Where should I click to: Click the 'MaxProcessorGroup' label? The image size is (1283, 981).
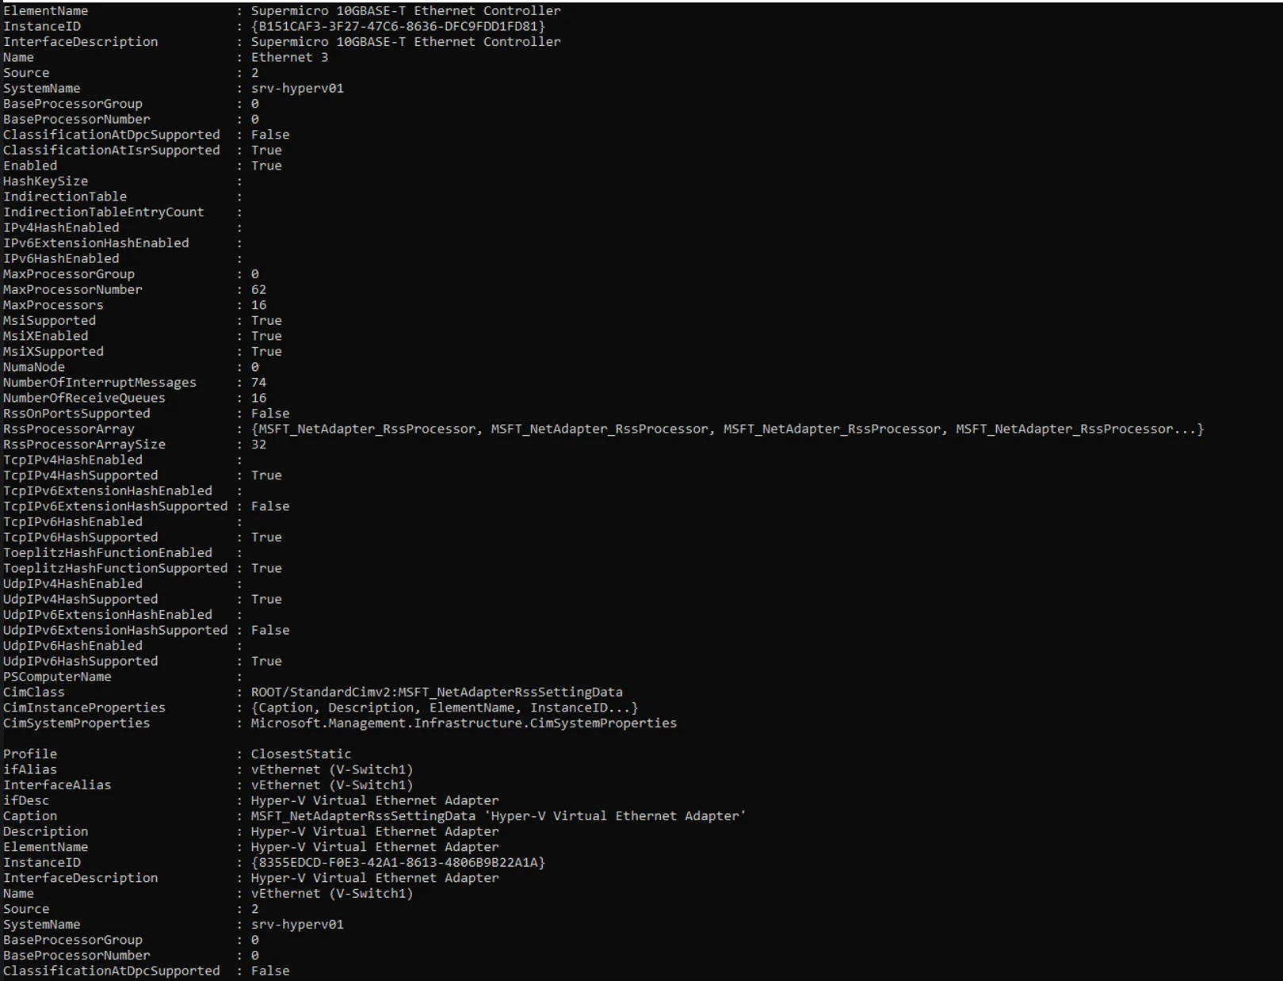pyautogui.click(x=68, y=274)
